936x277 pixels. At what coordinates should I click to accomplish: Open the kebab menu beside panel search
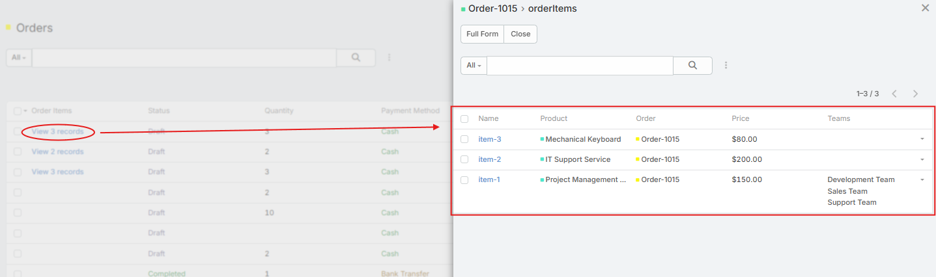(x=726, y=65)
